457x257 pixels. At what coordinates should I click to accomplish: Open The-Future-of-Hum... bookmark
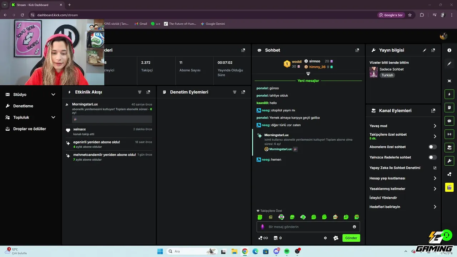tap(180, 24)
